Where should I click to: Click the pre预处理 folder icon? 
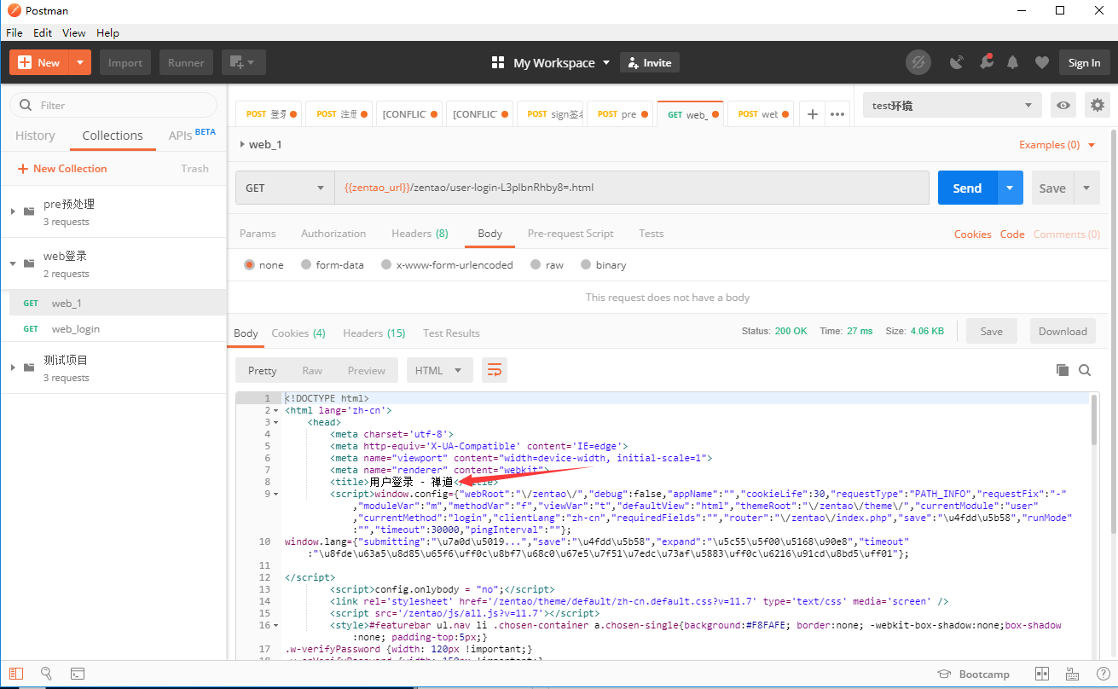29,211
